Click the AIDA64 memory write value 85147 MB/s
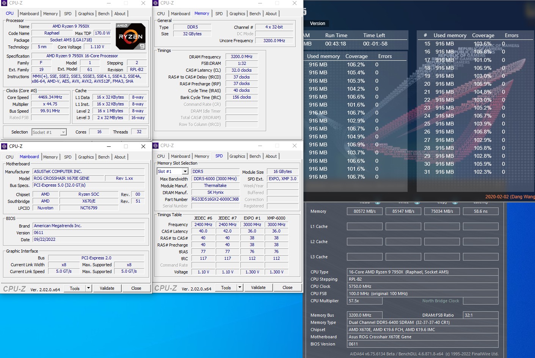Viewport: 535px width, 358px height. click(x=403, y=211)
